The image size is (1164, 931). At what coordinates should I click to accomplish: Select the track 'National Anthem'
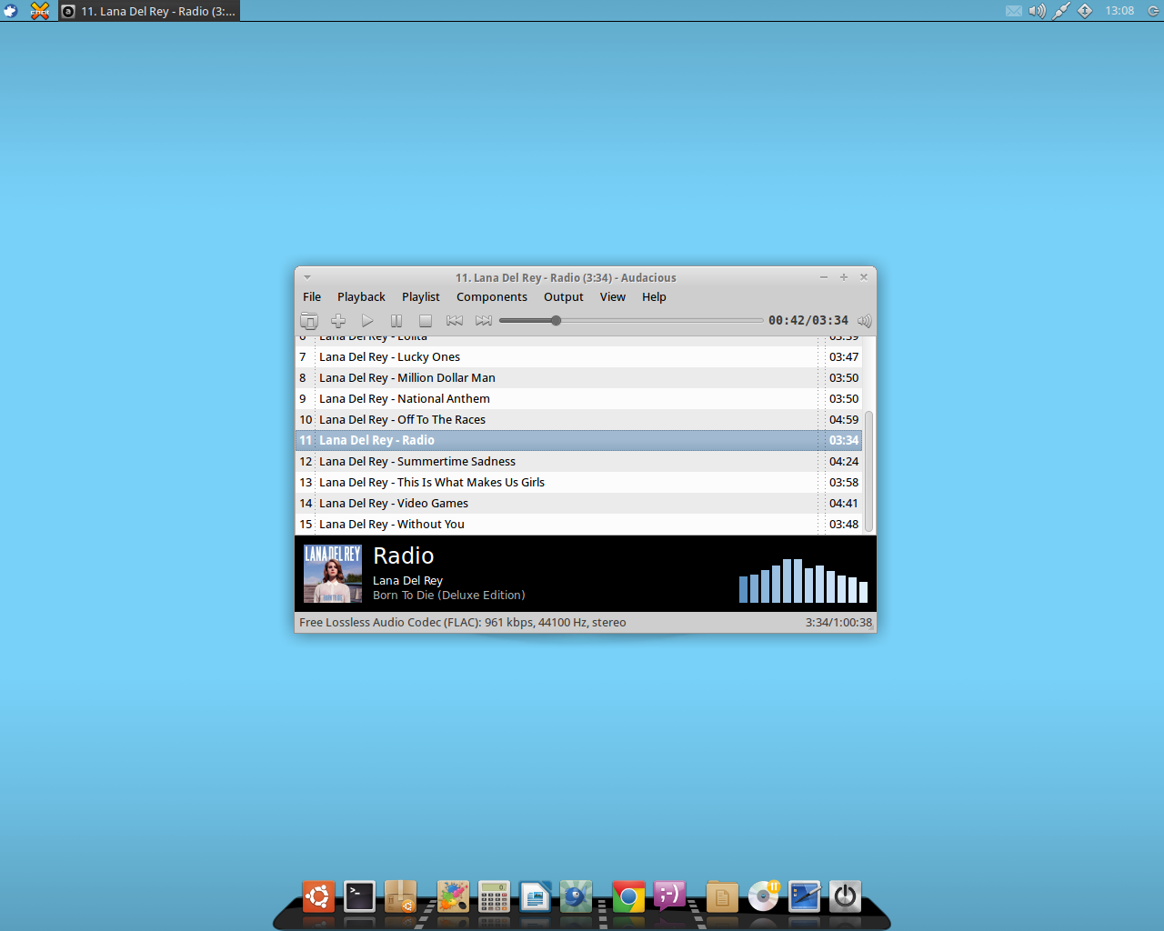pos(578,399)
